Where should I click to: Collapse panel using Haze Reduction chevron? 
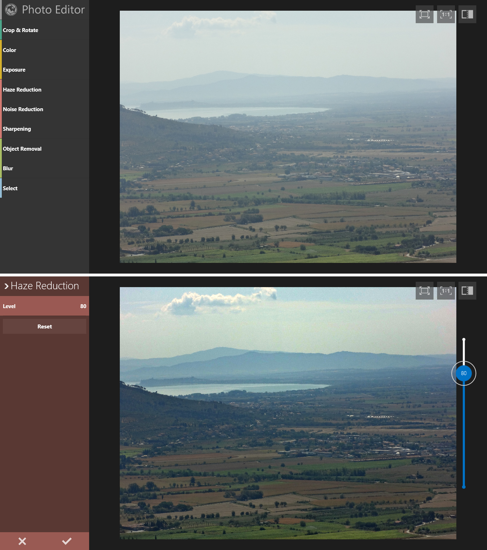coord(6,286)
